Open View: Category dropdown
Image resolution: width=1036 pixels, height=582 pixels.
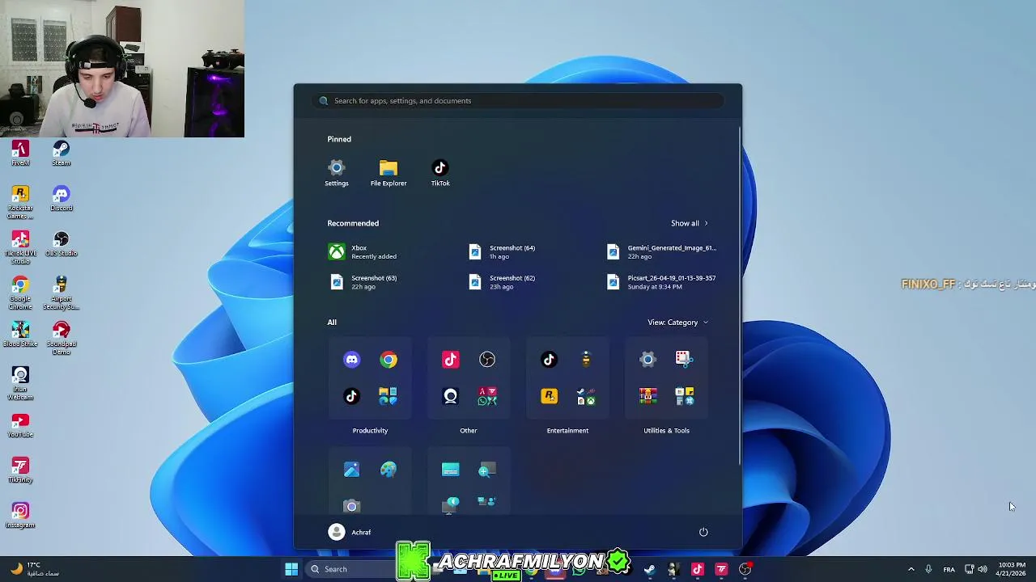click(678, 323)
